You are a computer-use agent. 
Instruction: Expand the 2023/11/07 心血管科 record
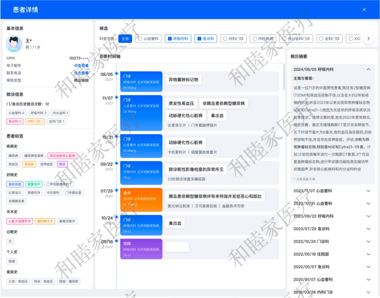click(x=368, y=191)
